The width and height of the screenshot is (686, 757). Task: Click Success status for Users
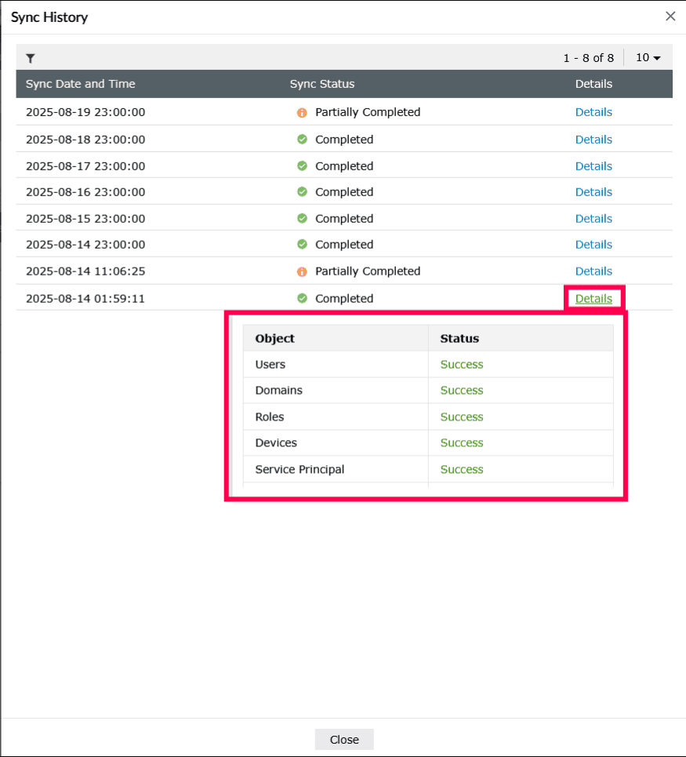pyautogui.click(x=462, y=365)
